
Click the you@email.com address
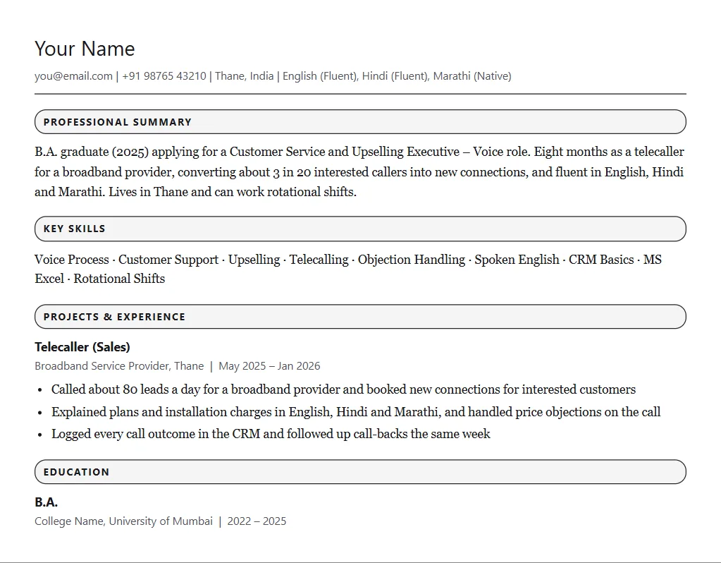(73, 76)
